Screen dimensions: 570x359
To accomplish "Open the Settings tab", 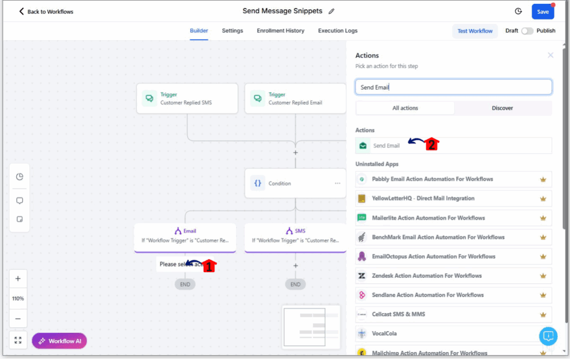I will click(232, 31).
